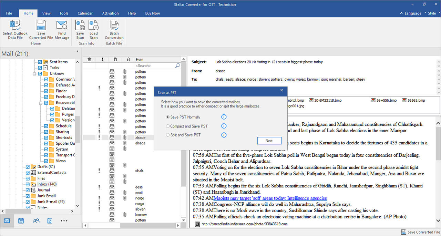Switch to Mail view in bottom navigation
Image resolution: width=441 pixels, height=236 pixels.
pos(7,221)
